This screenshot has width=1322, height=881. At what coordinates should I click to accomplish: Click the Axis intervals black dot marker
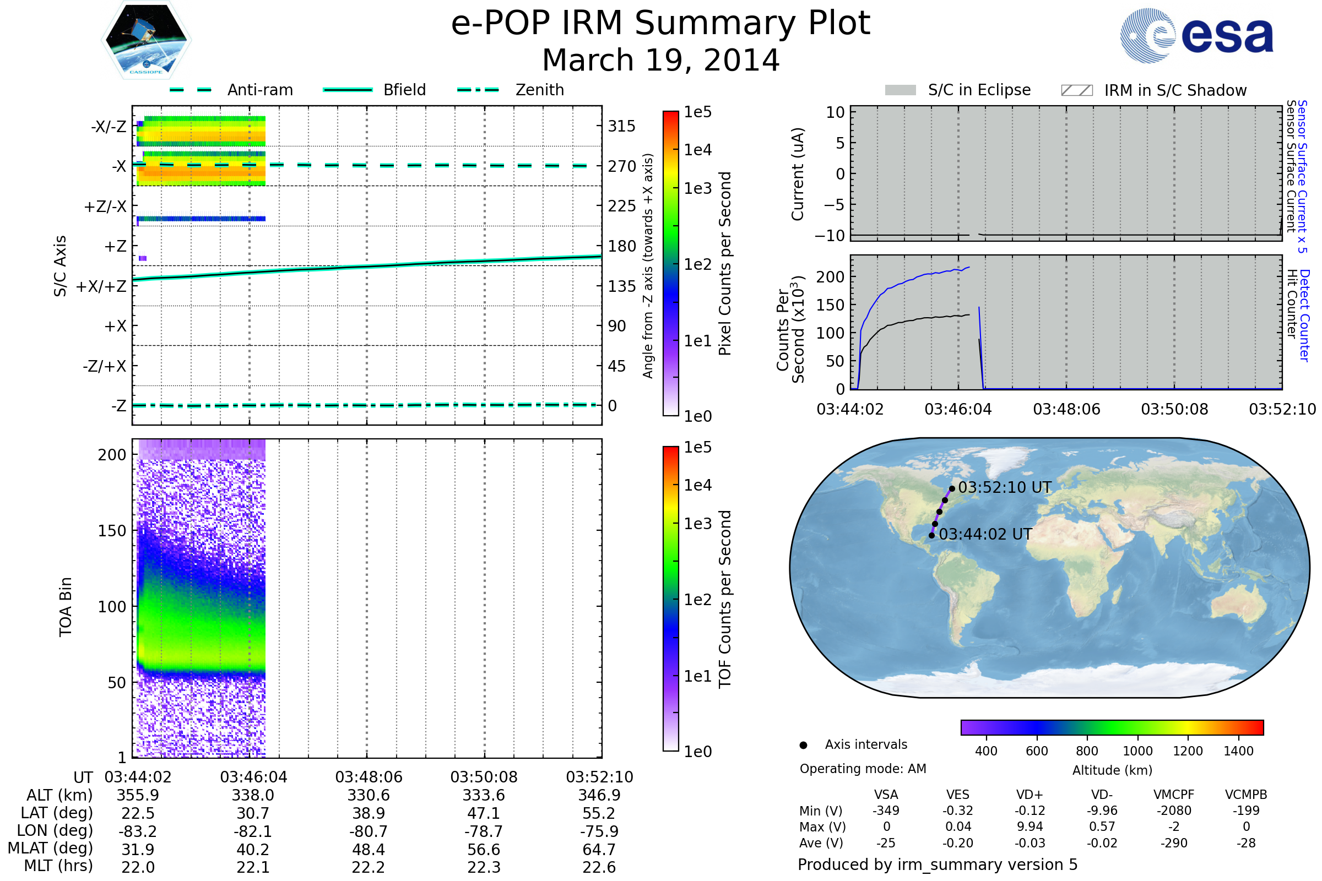pos(803,745)
